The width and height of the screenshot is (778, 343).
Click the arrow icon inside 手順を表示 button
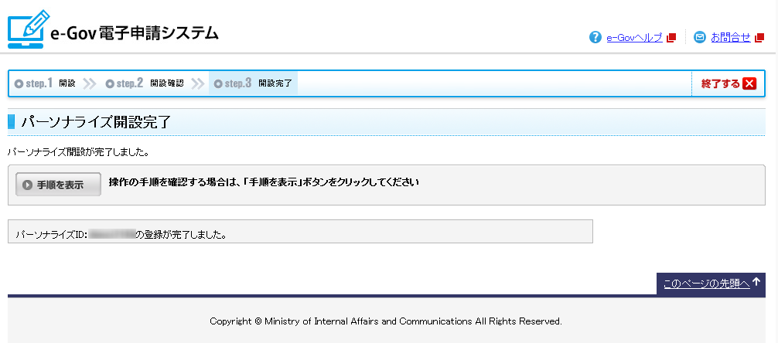click(x=28, y=185)
